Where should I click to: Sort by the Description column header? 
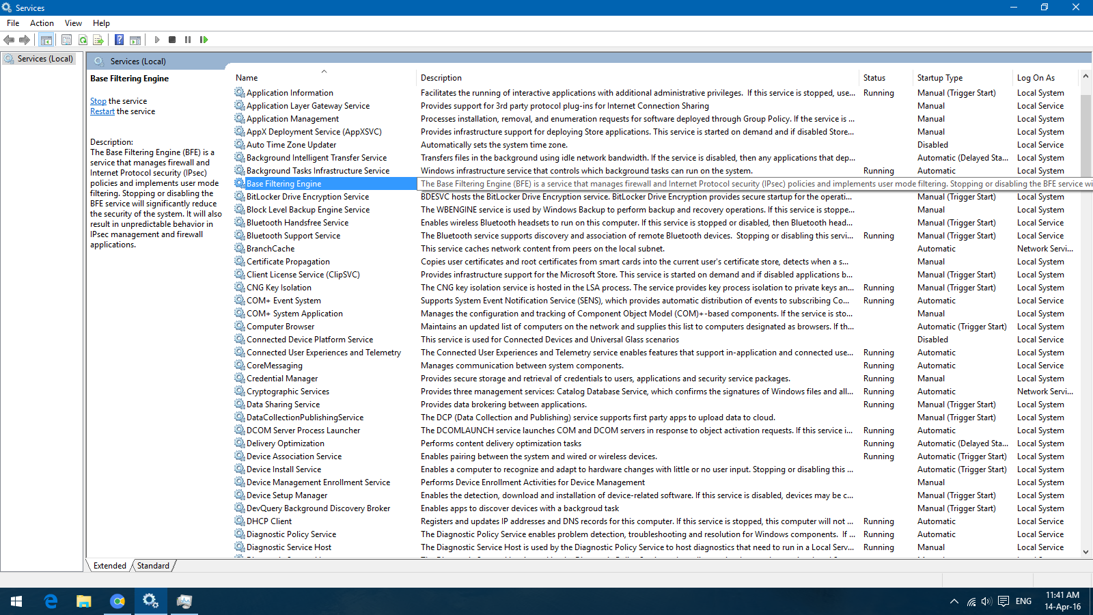[x=637, y=78]
